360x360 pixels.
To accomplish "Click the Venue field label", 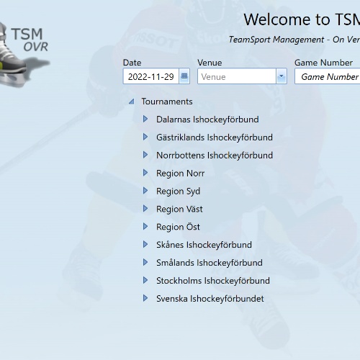I will pos(210,63).
